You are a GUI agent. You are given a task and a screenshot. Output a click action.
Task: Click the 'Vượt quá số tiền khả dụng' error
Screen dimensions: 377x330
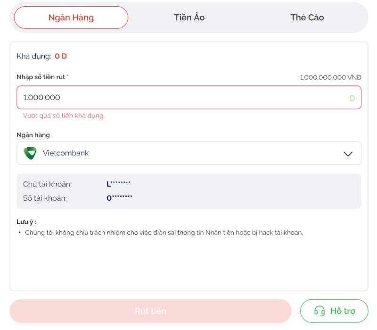tap(64, 116)
